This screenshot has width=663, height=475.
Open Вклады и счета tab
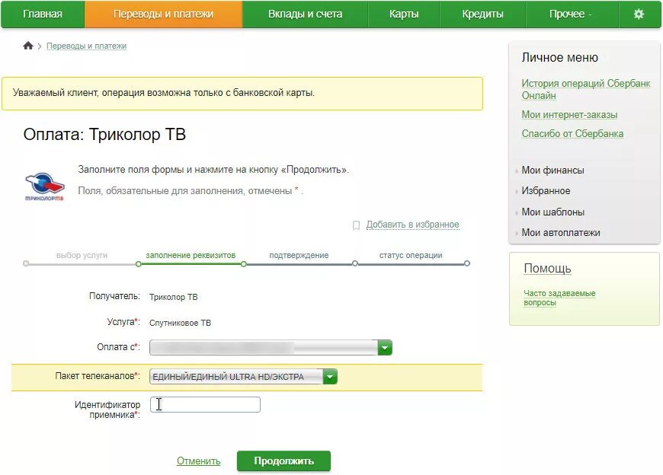(305, 14)
